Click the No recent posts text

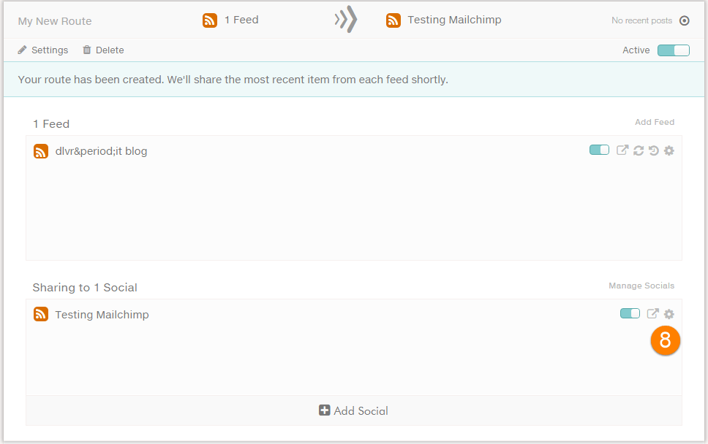click(641, 20)
